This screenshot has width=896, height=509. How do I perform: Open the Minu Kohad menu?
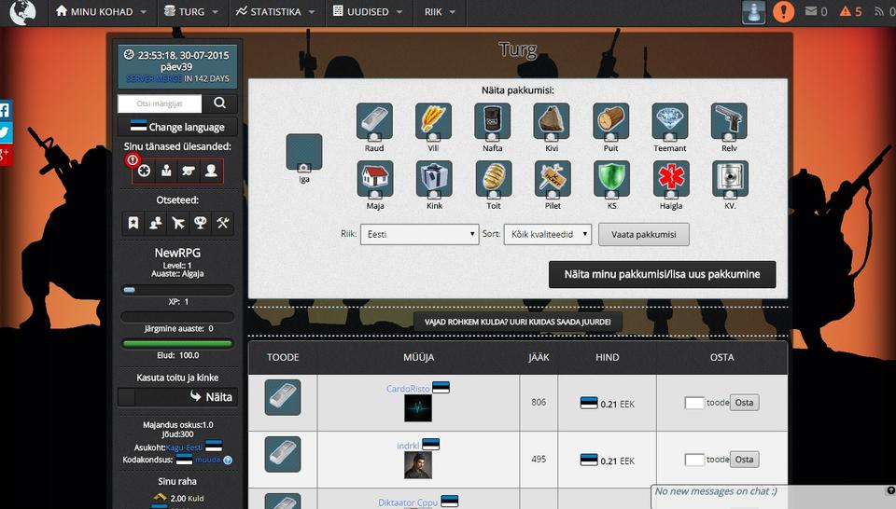point(100,12)
